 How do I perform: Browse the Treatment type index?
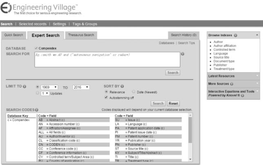(224, 69)
